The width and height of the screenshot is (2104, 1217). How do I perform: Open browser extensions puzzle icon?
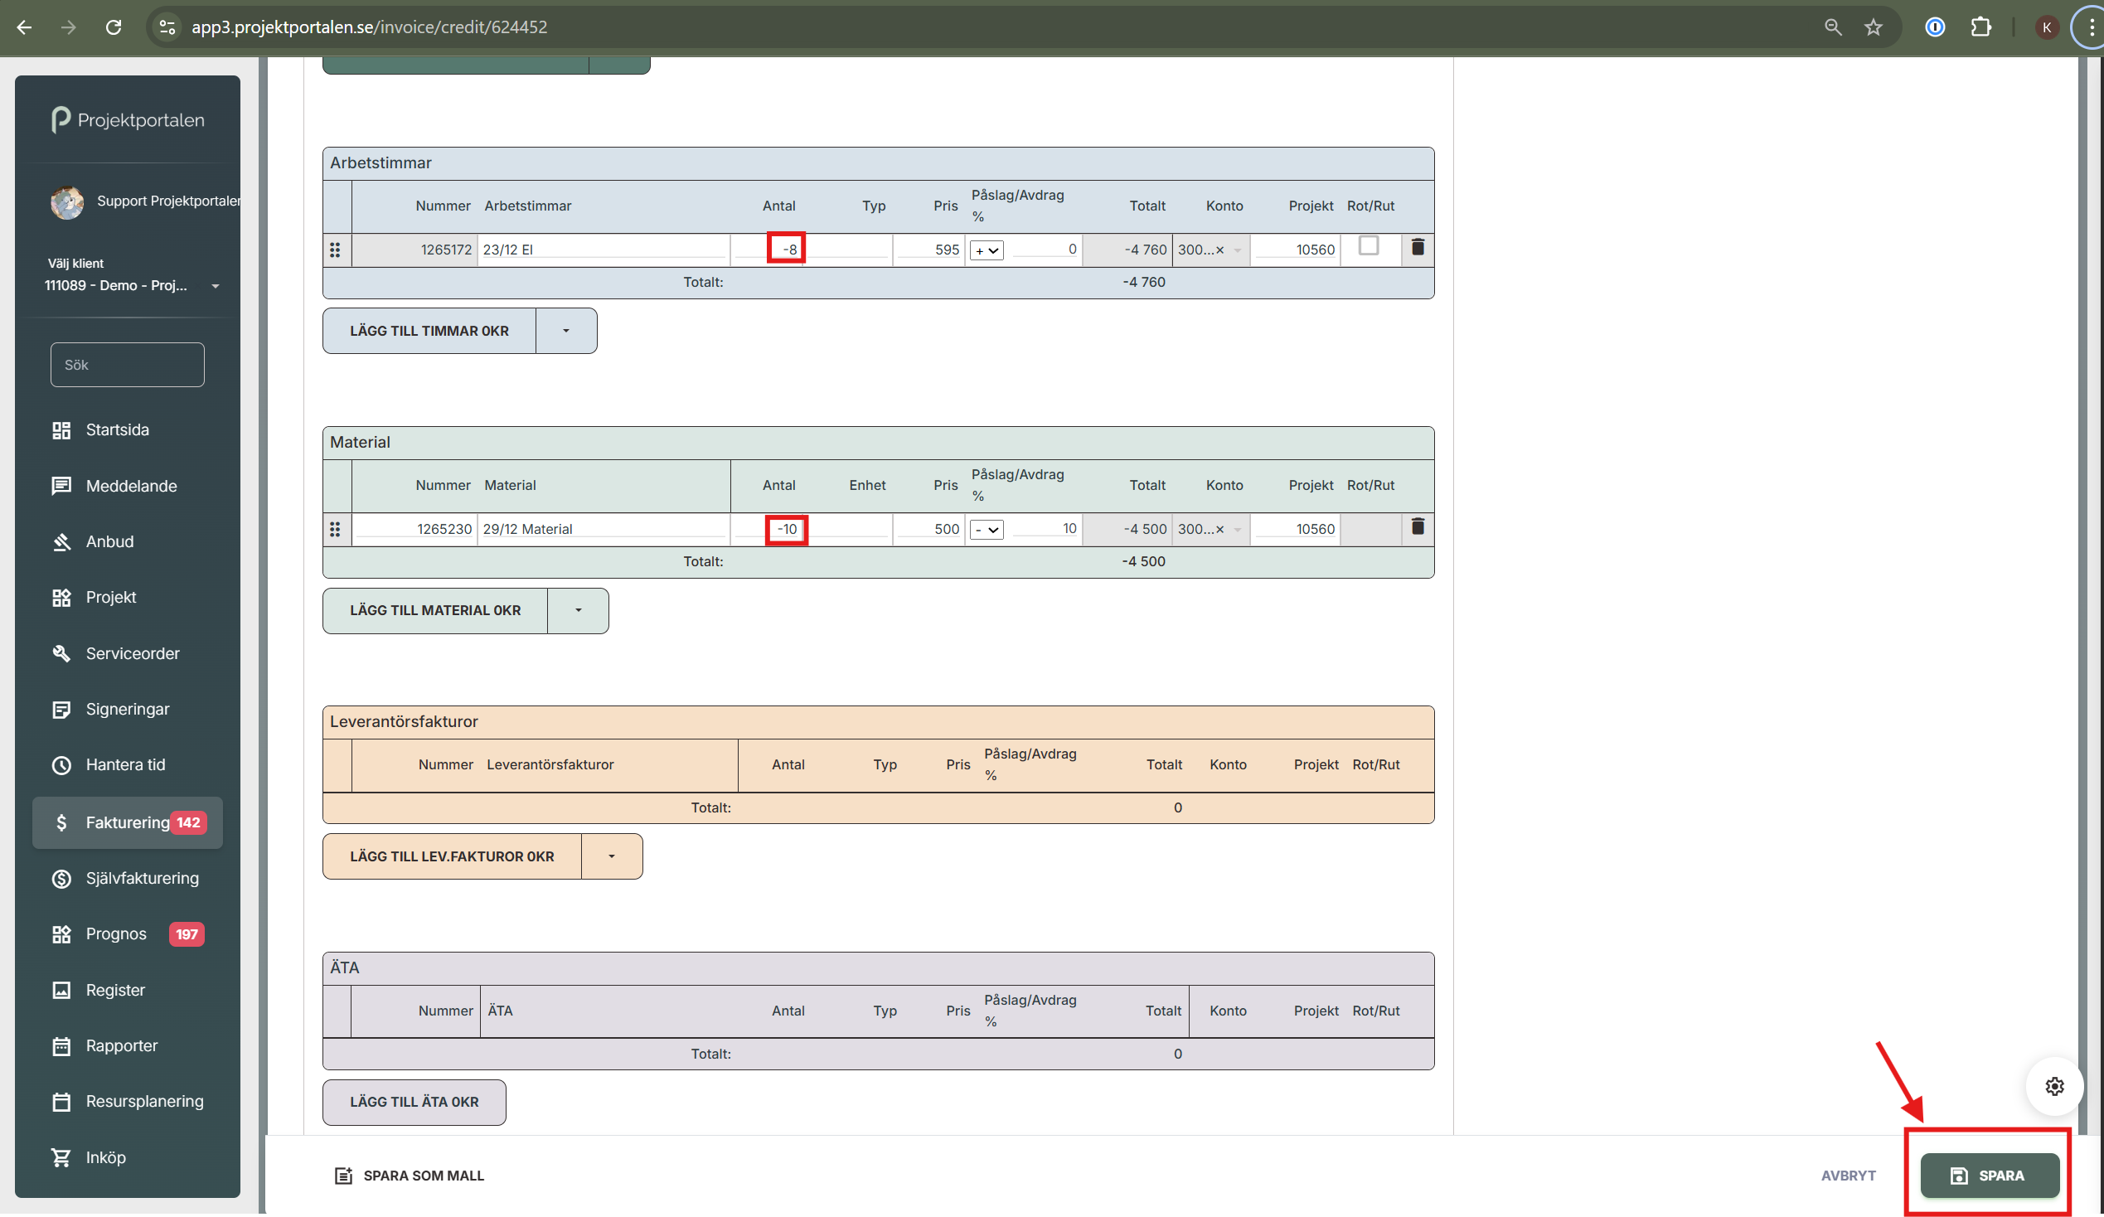coord(1980,27)
